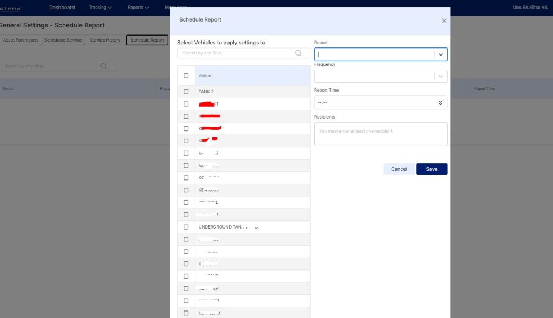Click the Recipients text box
The width and height of the screenshot is (553, 318).
coord(380,134)
